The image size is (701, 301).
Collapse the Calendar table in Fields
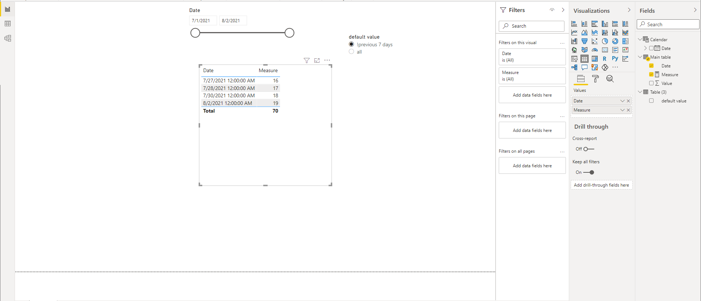click(x=640, y=39)
